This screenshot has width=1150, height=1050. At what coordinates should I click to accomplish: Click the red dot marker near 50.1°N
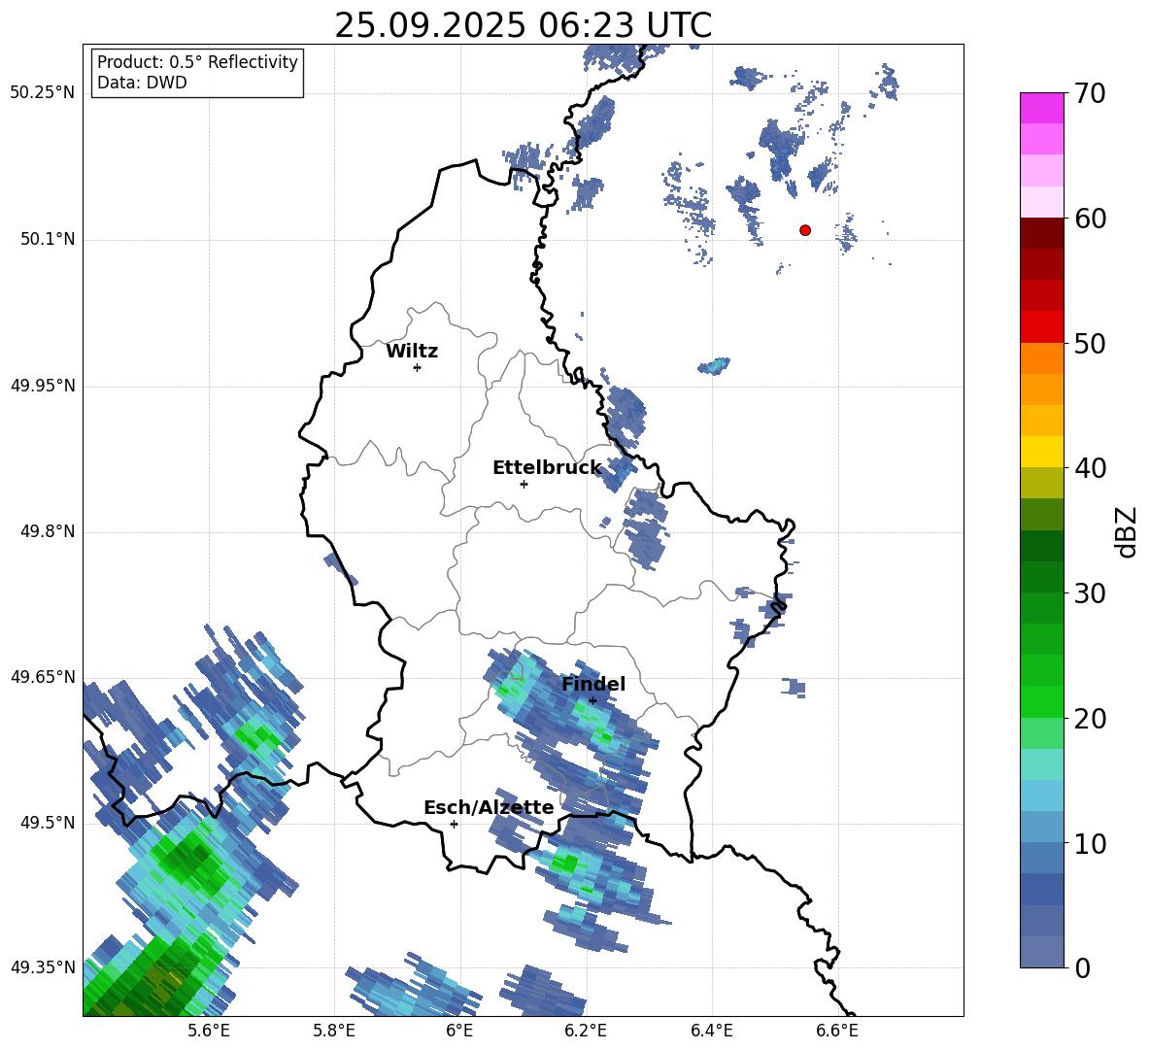click(805, 230)
